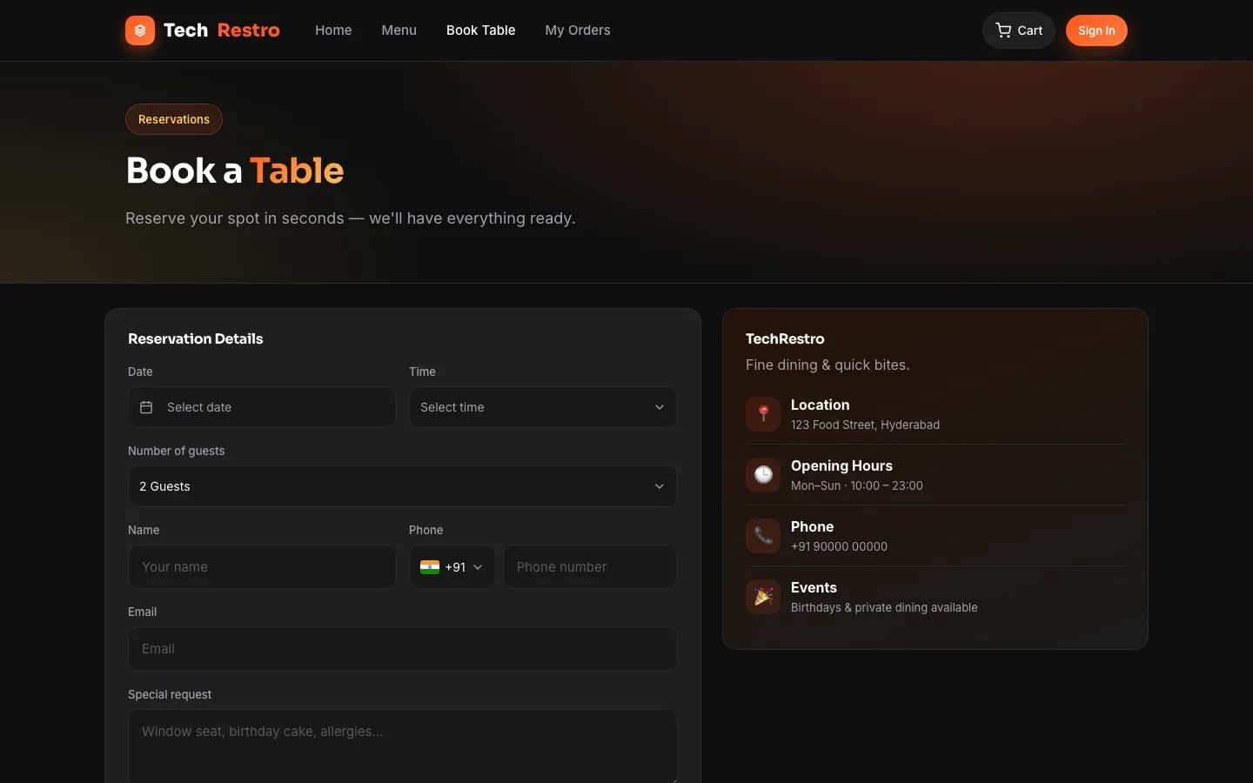Click the 'Reservation Details' heading
The height and width of the screenshot is (783, 1253).
196,338
